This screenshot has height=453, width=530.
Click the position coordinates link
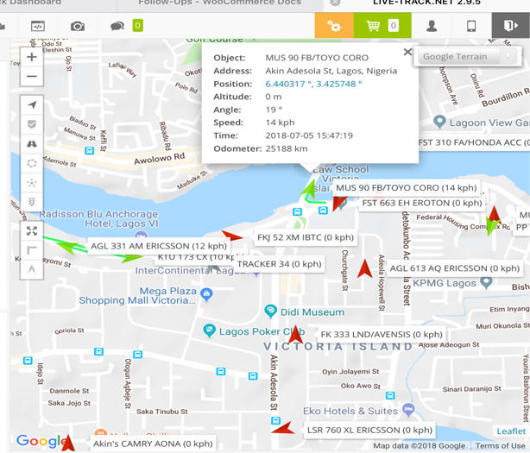click(x=313, y=84)
